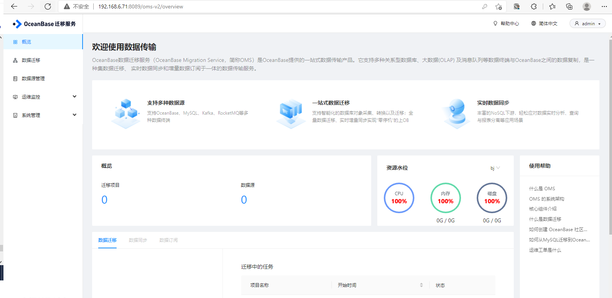Viewport: 612px width, 298px height.
Task: Select 概览 in the sidebar
Action: 43,42
